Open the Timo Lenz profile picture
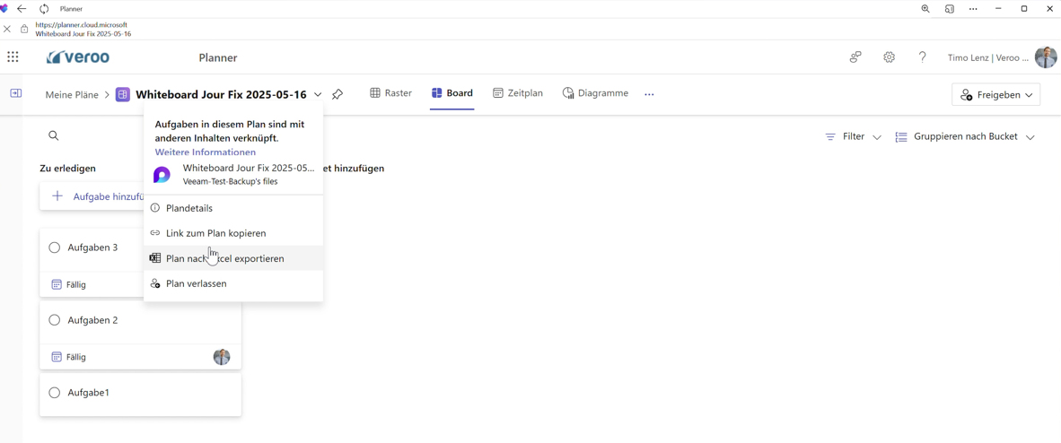This screenshot has height=443, width=1061. (1045, 57)
